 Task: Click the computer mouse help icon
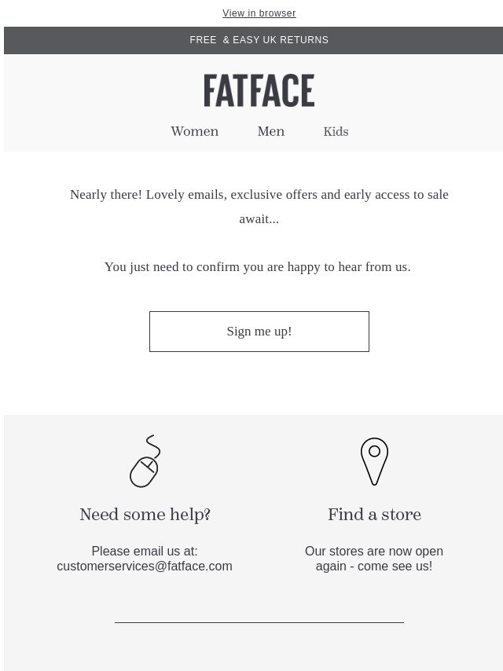[145, 461]
